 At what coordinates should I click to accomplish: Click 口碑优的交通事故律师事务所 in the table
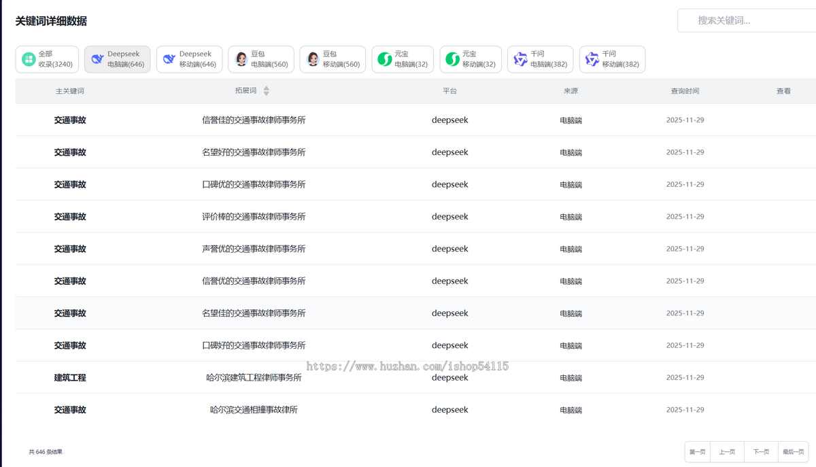254,184
